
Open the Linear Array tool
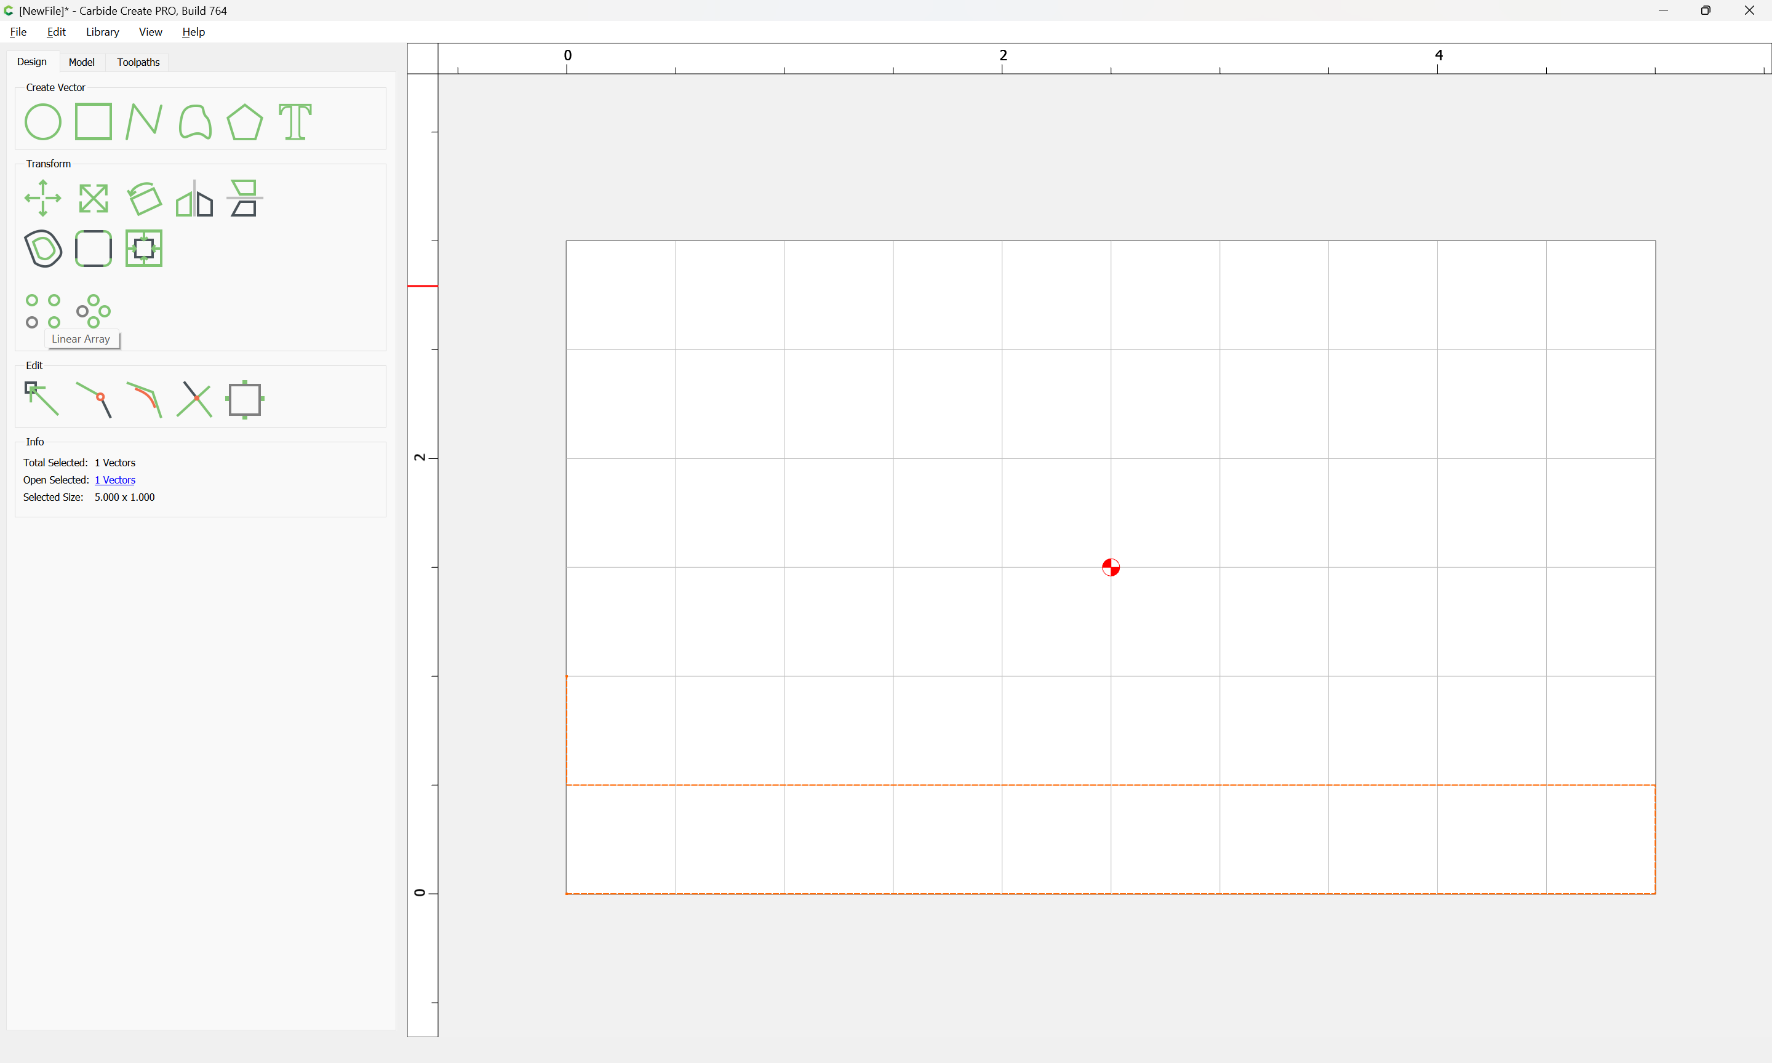(43, 311)
